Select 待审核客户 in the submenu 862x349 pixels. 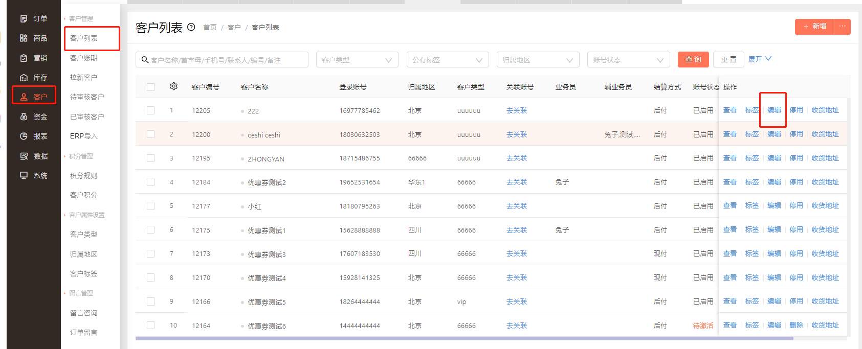click(x=87, y=97)
